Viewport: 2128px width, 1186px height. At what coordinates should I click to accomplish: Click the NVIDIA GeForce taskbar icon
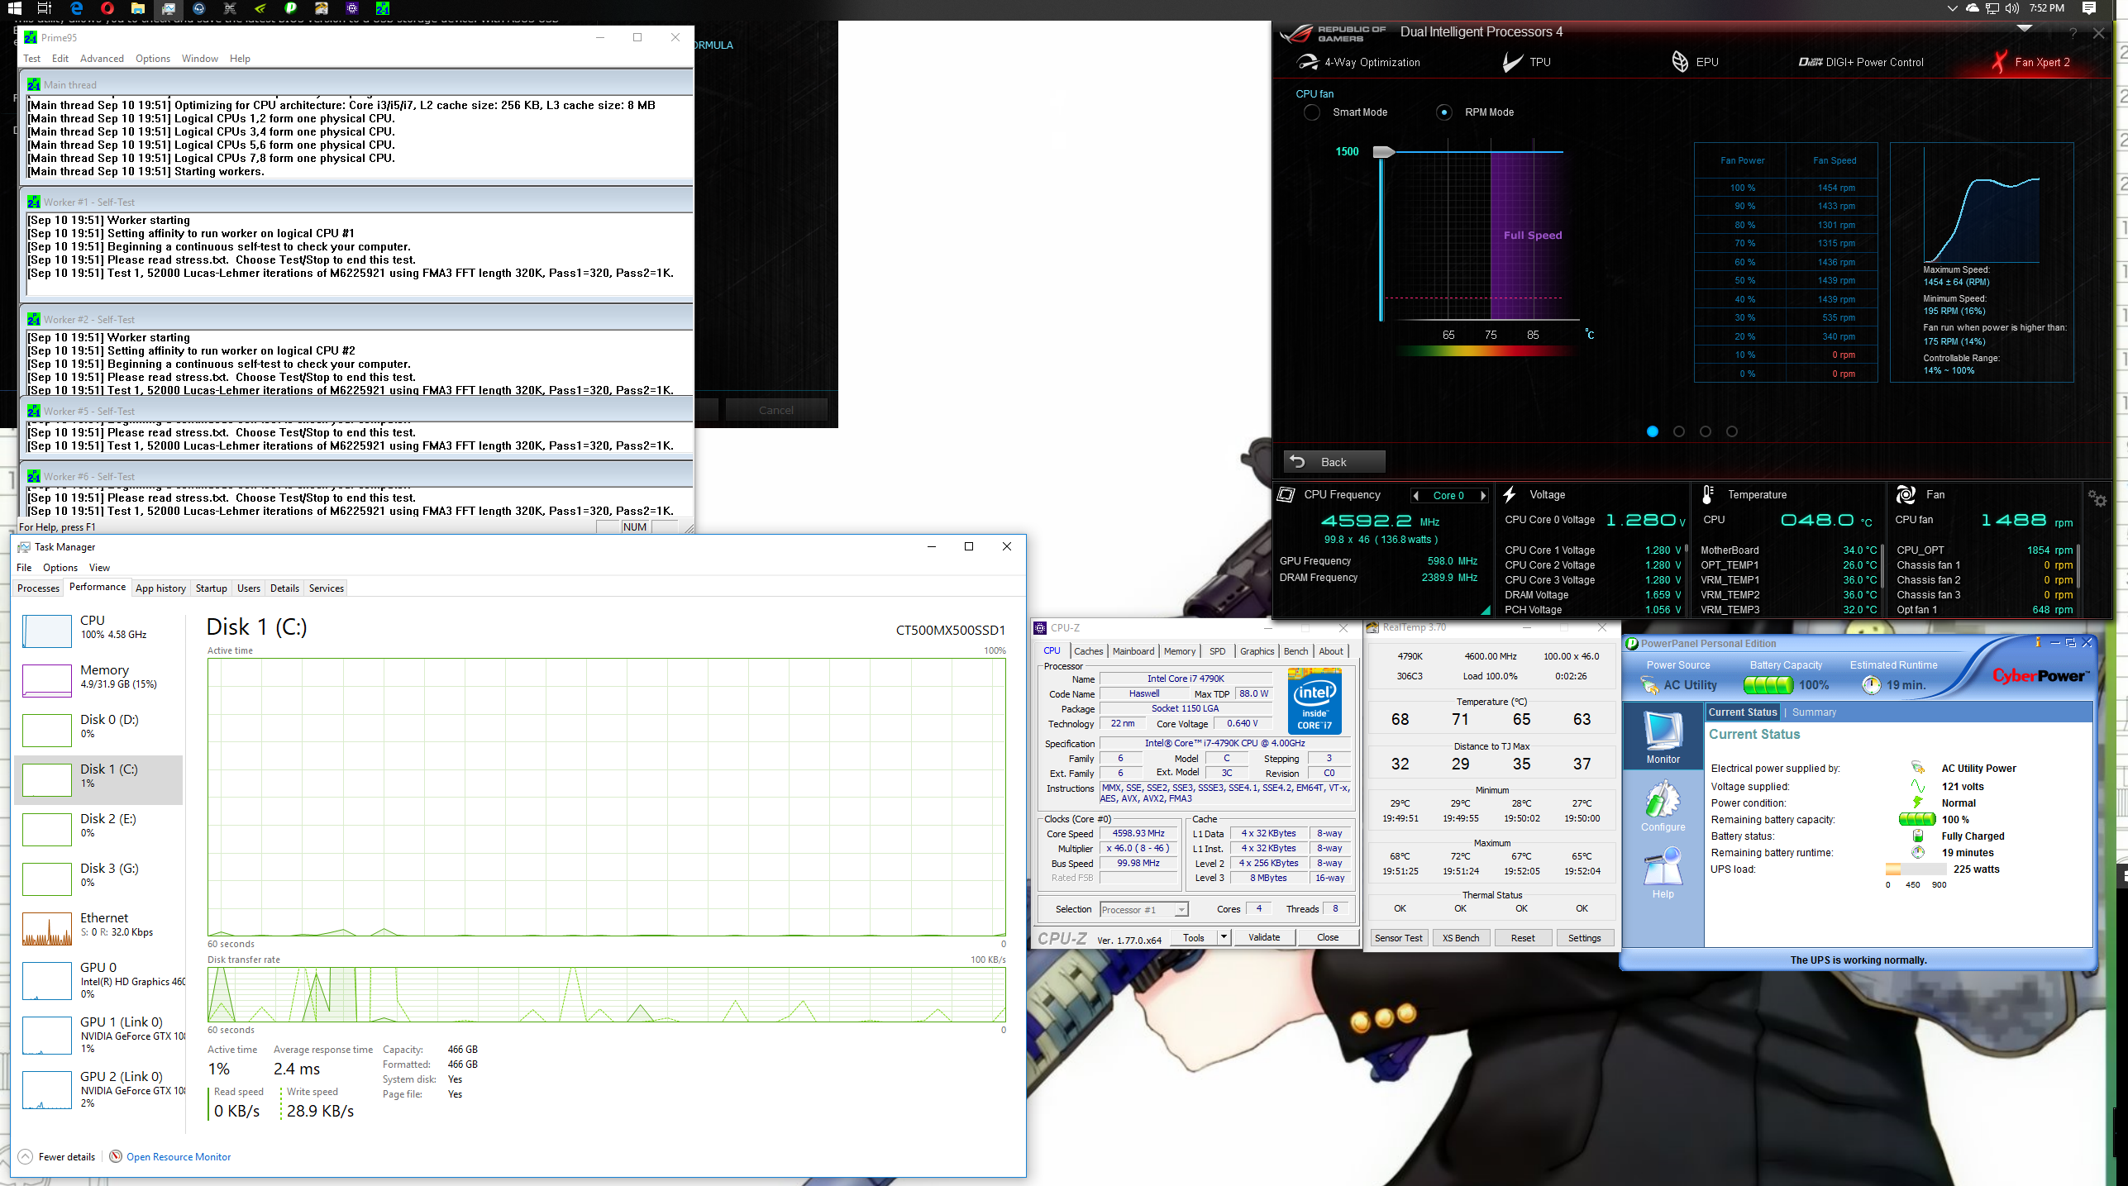pos(260,8)
